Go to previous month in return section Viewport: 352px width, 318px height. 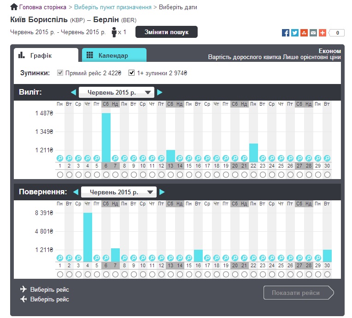click(76, 192)
